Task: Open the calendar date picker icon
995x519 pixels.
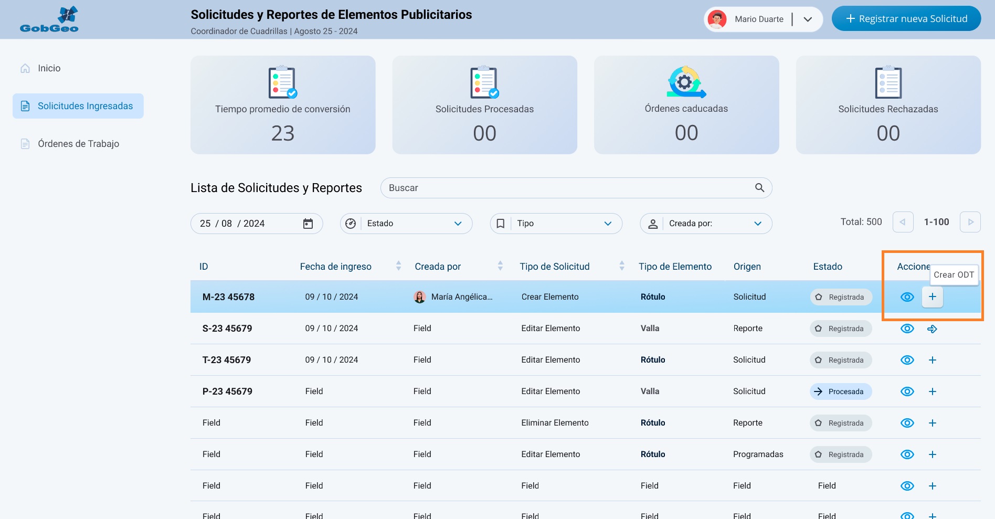Action: [x=308, y=224]
